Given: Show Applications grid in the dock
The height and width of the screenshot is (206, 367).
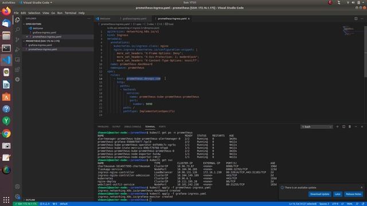Looking at the screenshot, I should click(x=6, y=200).
